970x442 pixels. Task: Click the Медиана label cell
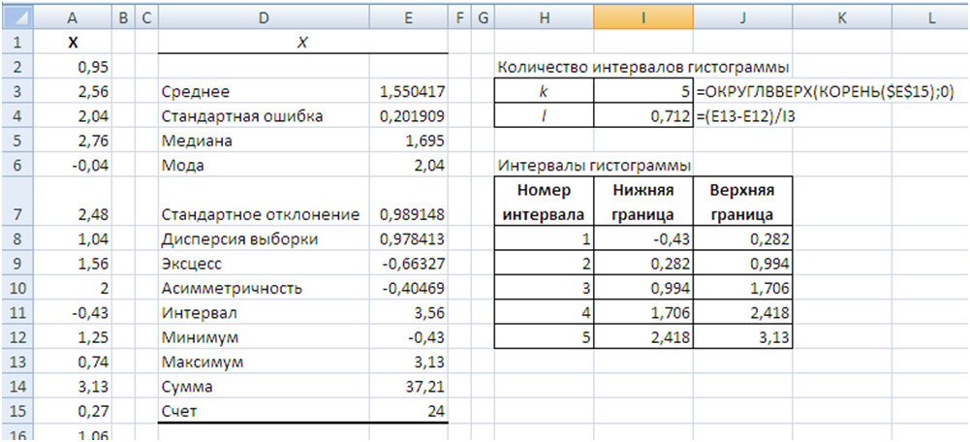coord(265,142)
